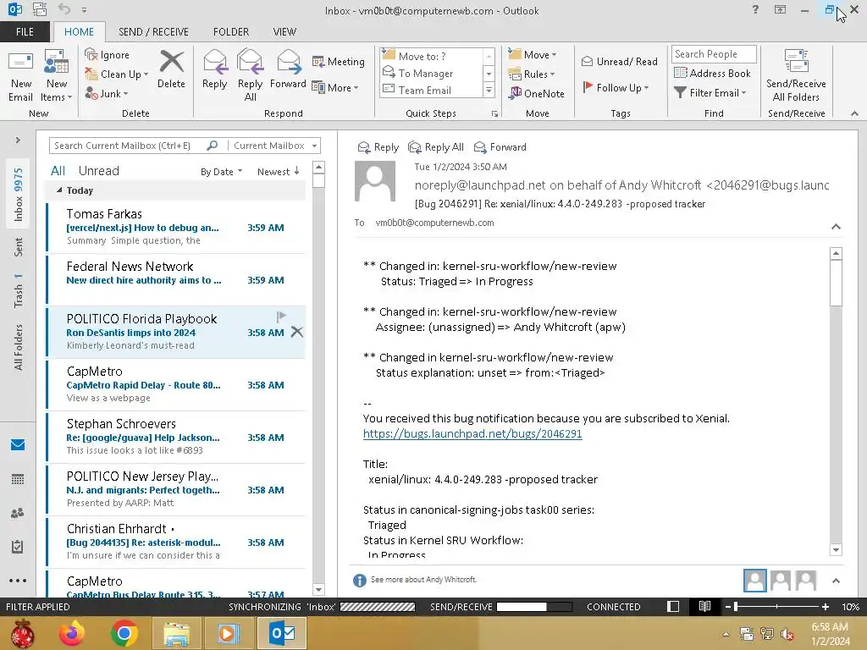867x650 pixels.
Task: Collapse the message header
Action: pos(836,227)
